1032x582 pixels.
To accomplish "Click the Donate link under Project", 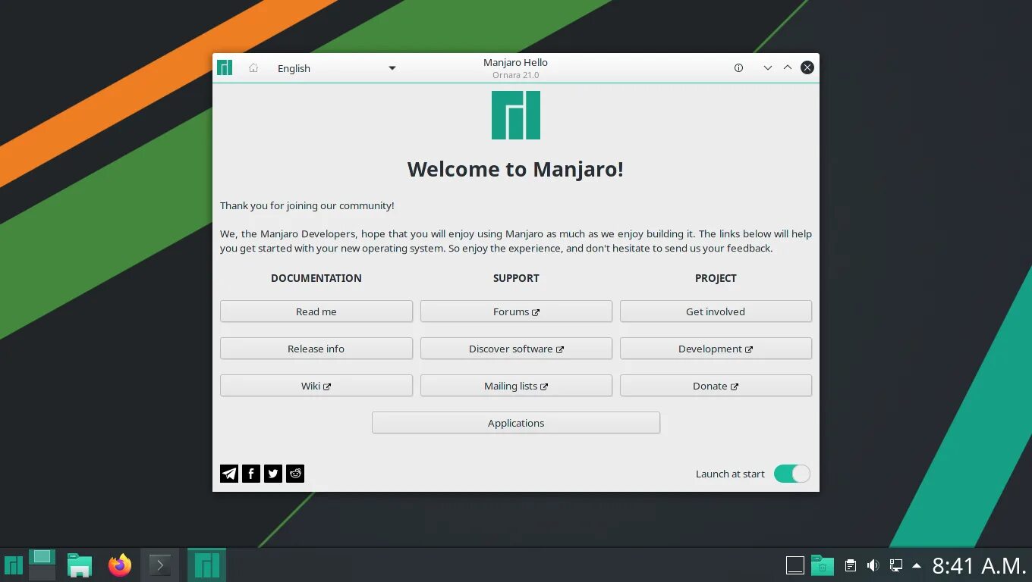I will (x=716, y=386).
